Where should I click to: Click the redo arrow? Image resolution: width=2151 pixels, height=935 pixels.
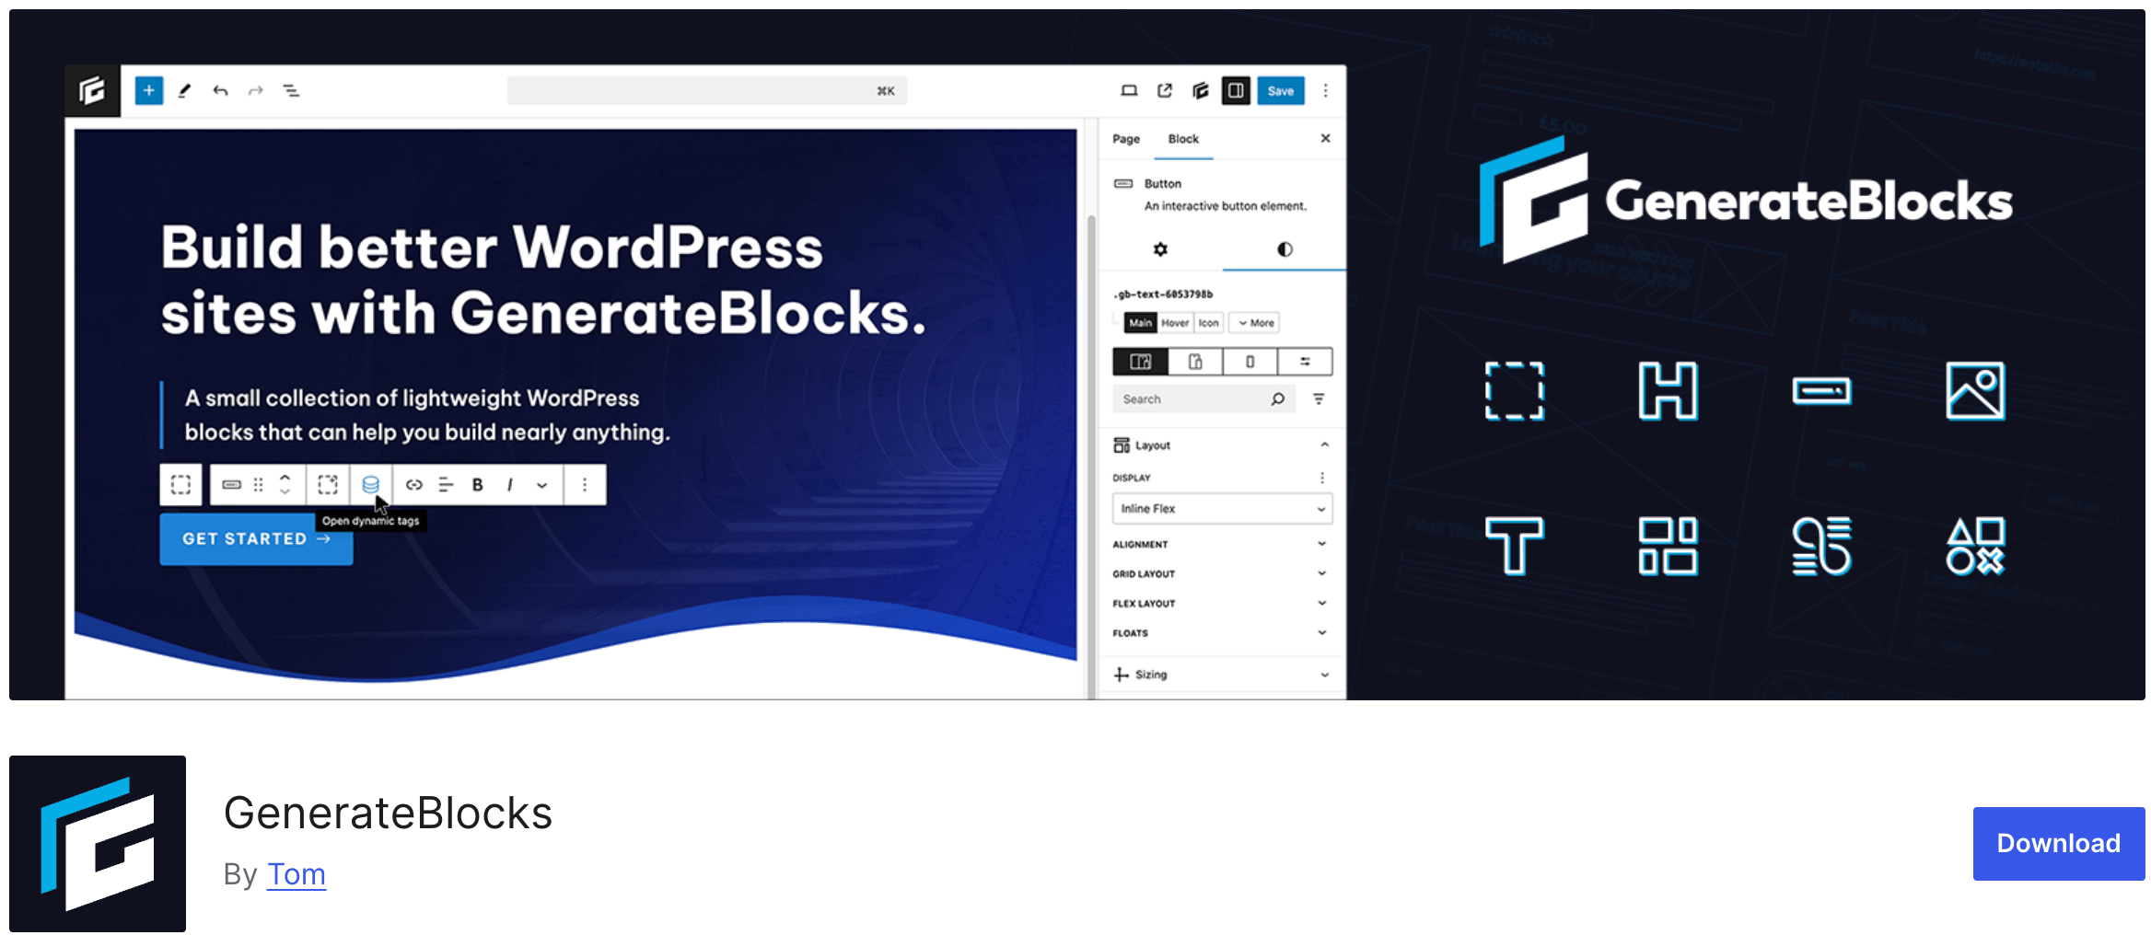[256, 90]
